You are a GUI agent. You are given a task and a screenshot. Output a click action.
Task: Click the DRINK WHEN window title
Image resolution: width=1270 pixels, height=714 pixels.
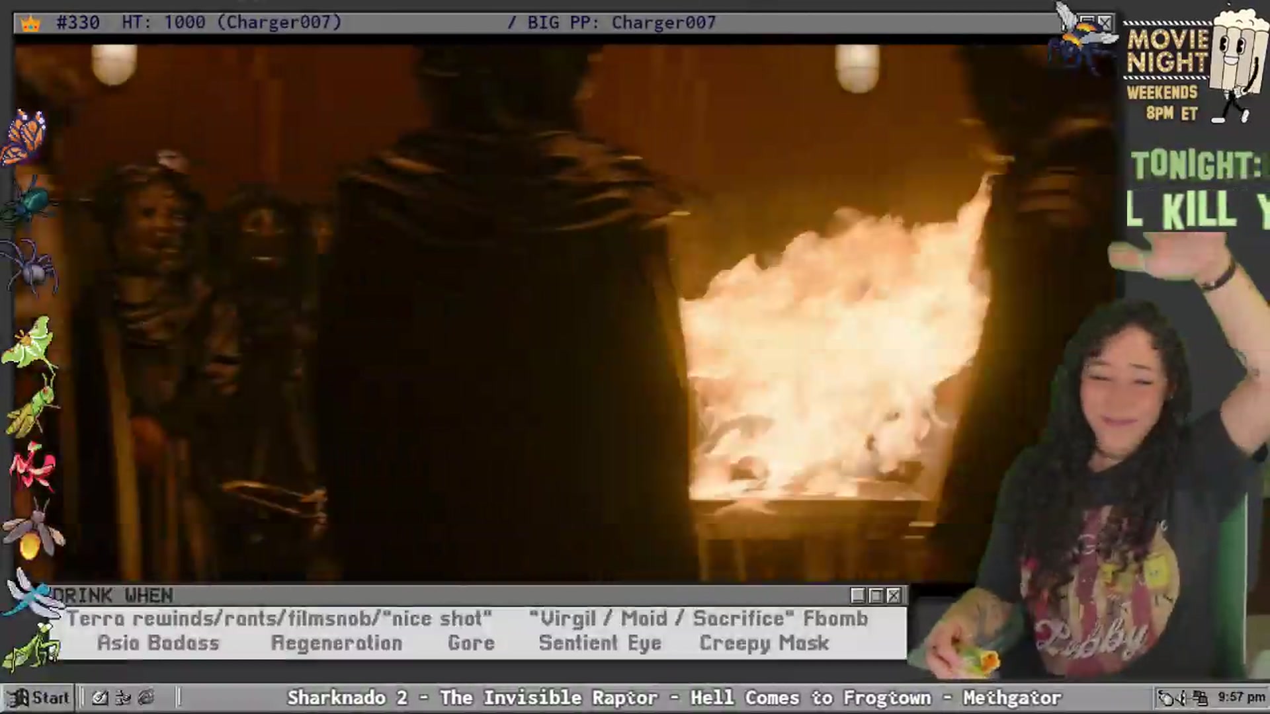112,596
